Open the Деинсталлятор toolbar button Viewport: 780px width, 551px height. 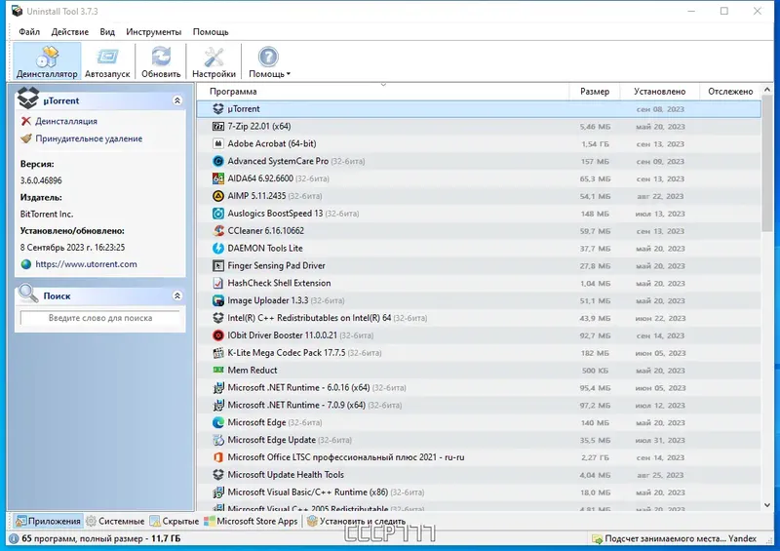click(47, 61)
